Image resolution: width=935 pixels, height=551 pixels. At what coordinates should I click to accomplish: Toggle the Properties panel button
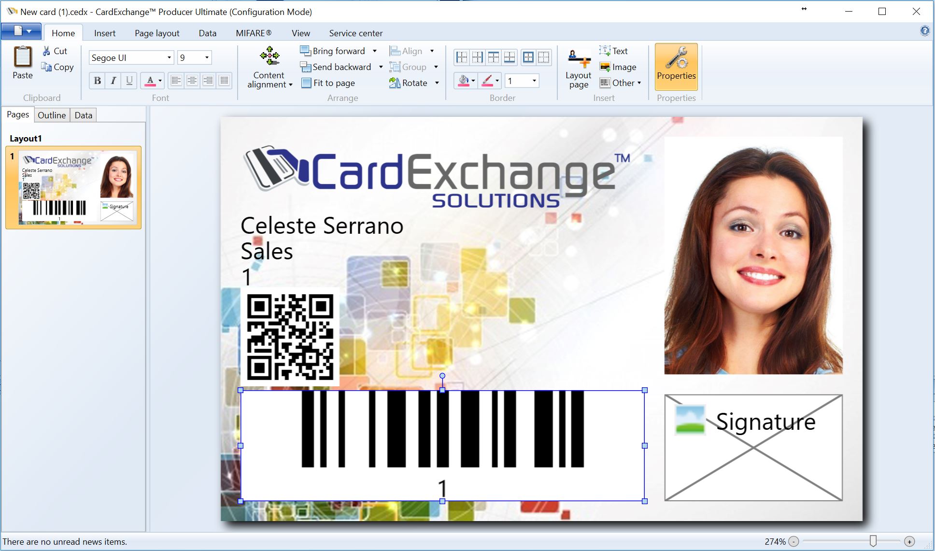point(676,67)
